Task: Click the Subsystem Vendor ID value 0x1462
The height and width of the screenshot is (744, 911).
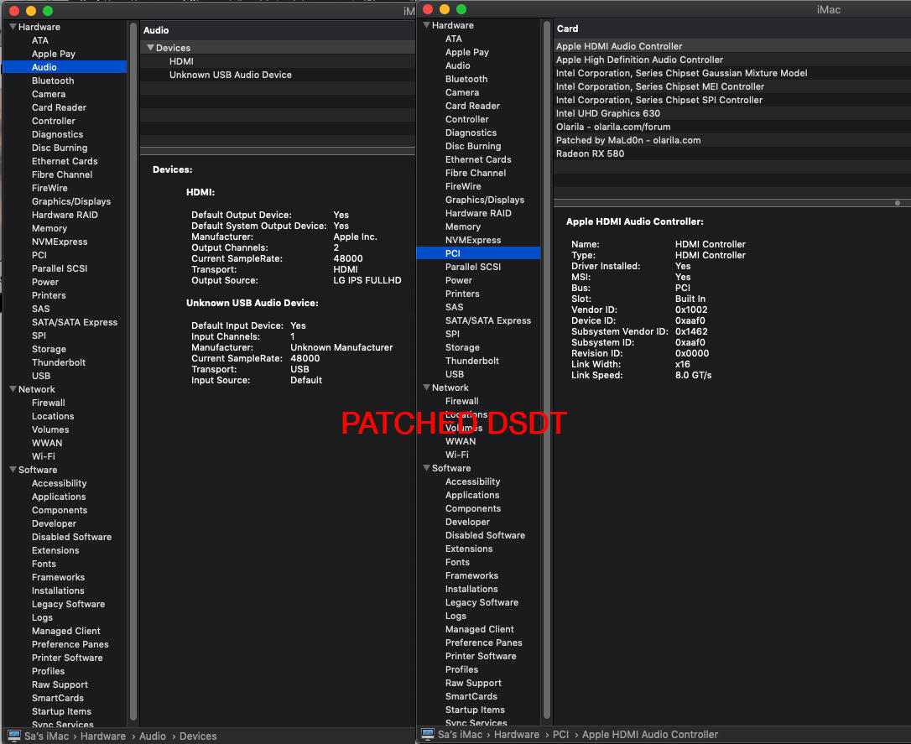Action: [691, 331]
